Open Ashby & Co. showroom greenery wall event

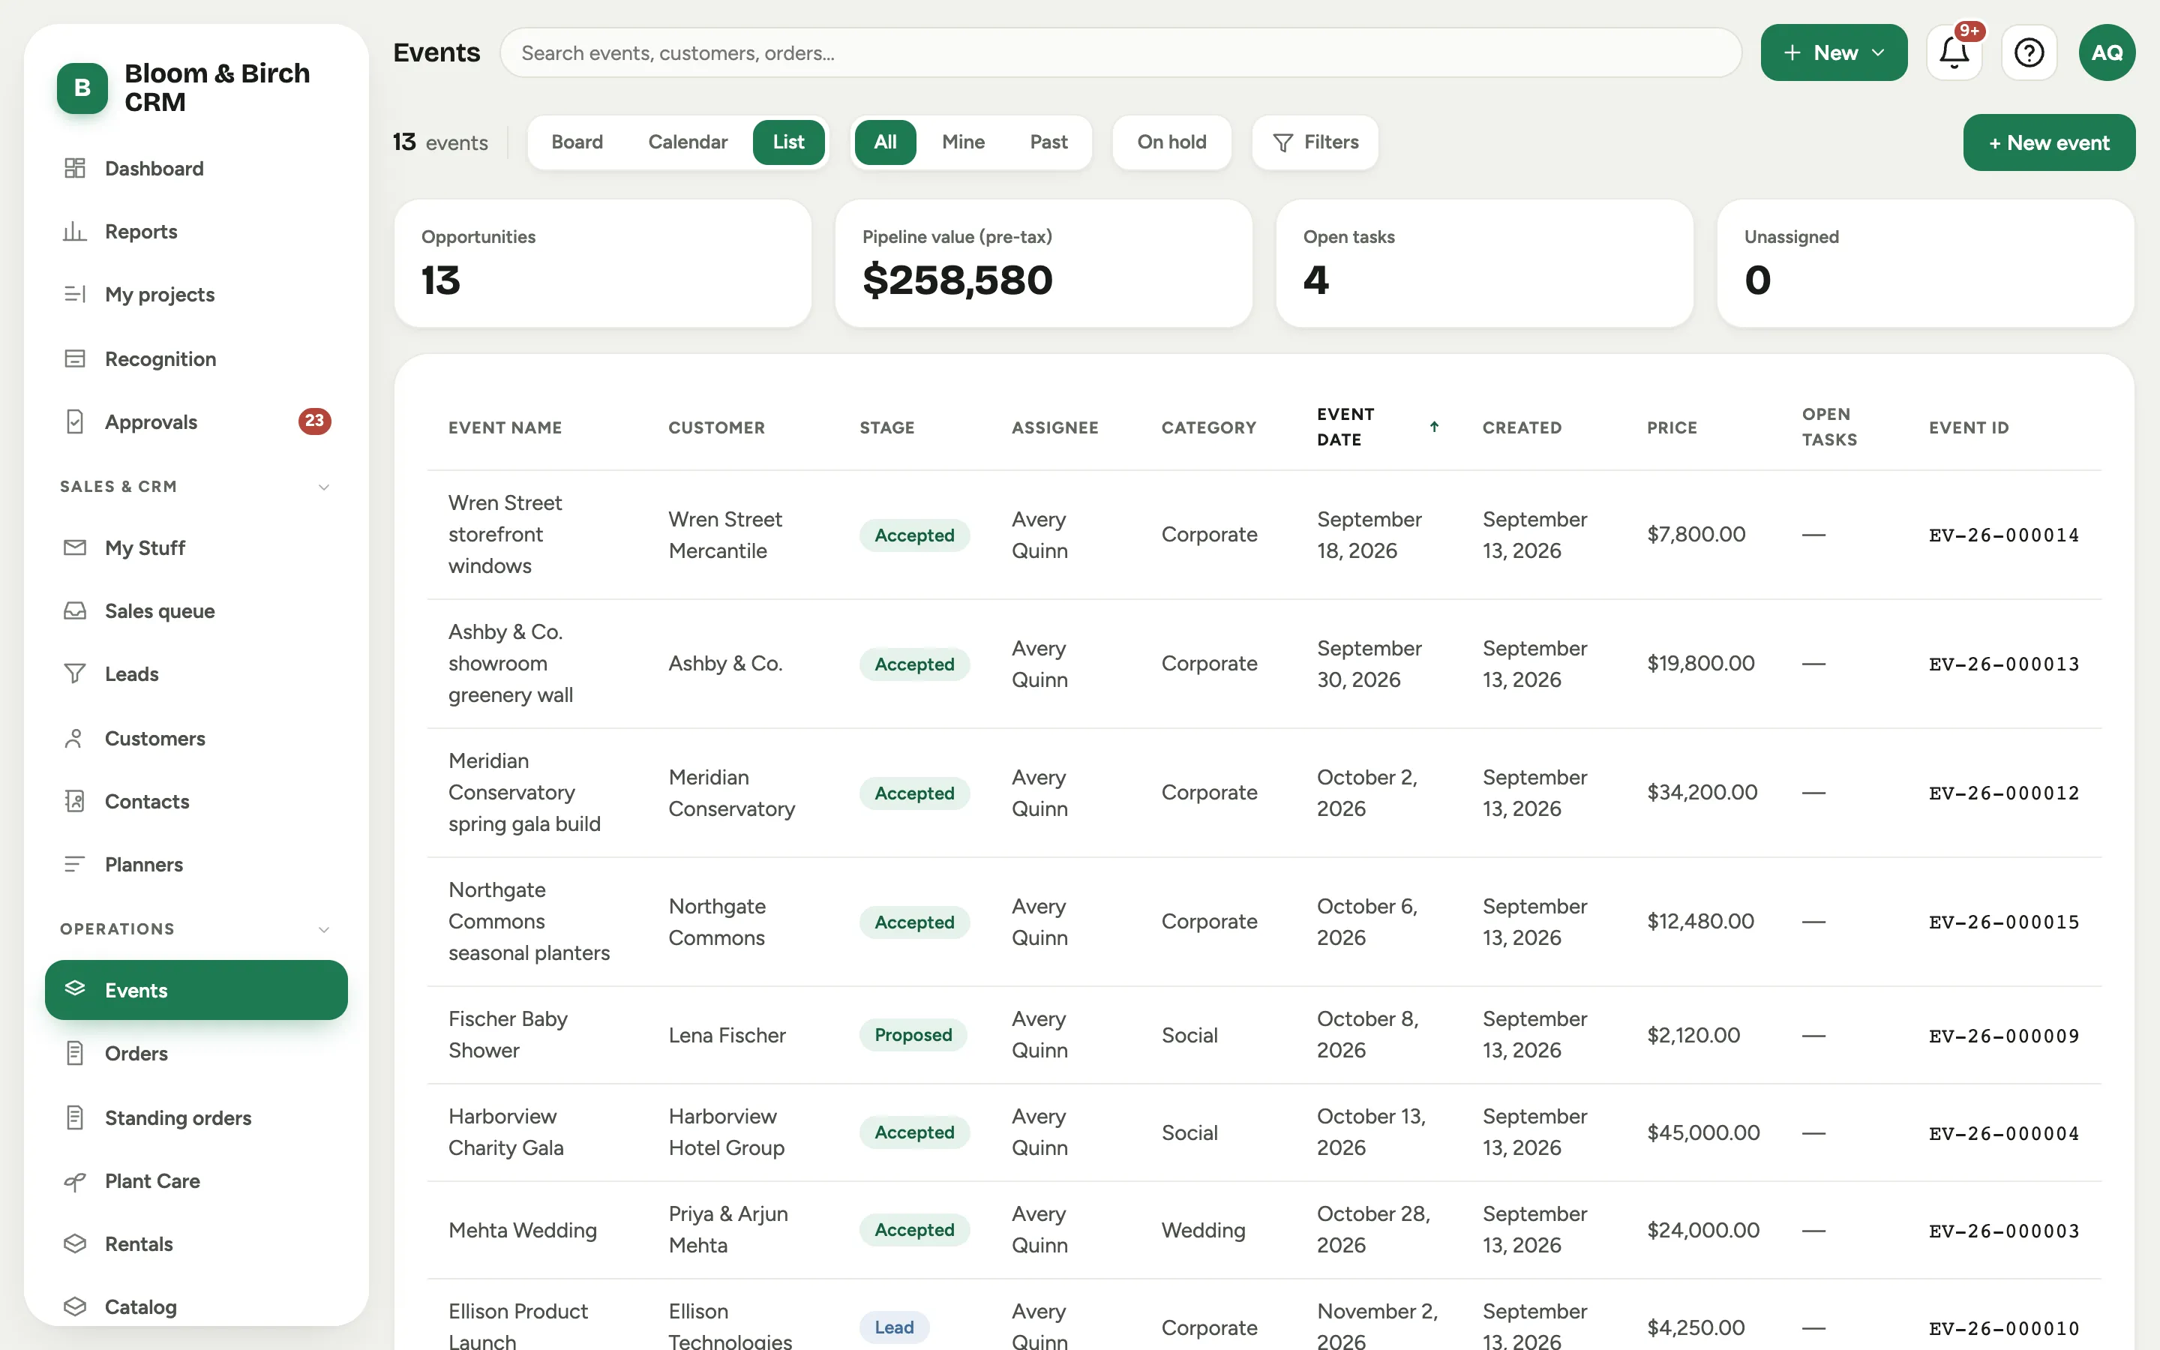[511, 664]
